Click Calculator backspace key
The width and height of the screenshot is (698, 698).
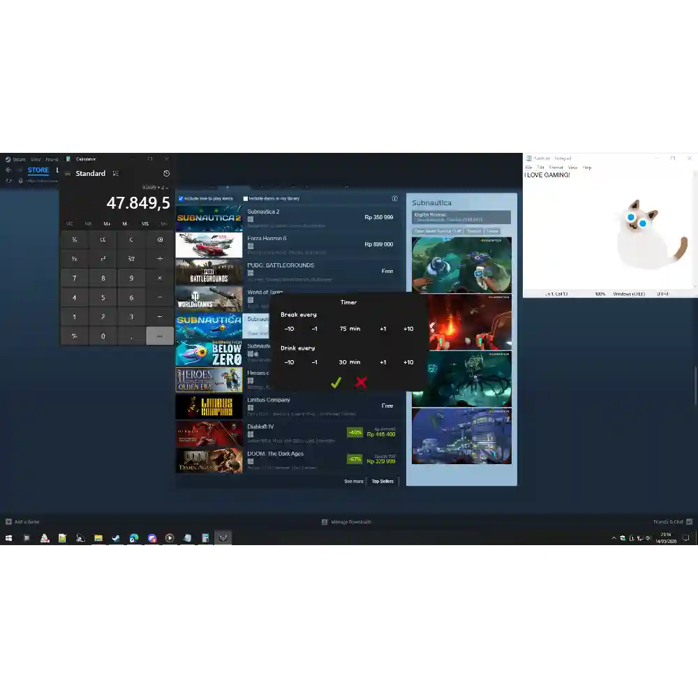coord(160,239)
